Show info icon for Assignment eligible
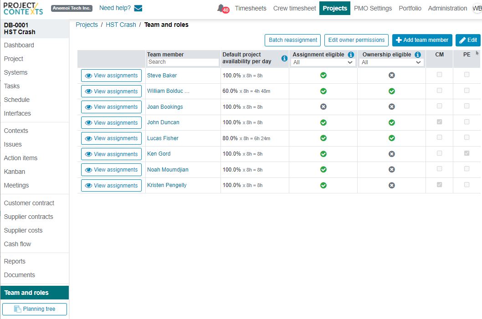482x319 pixels. pos(351,54)
